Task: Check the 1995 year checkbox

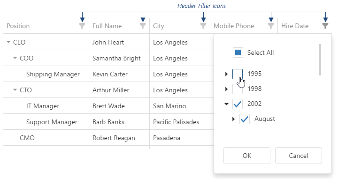Action: pyautogui.click(x=238, y=74)
